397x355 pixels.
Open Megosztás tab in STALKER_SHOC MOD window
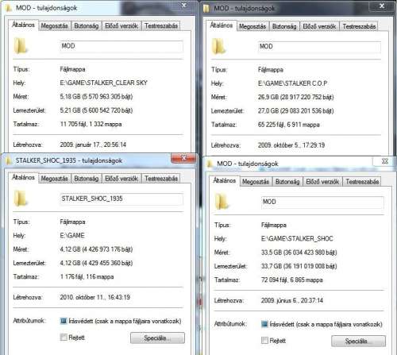click(256, 182)
